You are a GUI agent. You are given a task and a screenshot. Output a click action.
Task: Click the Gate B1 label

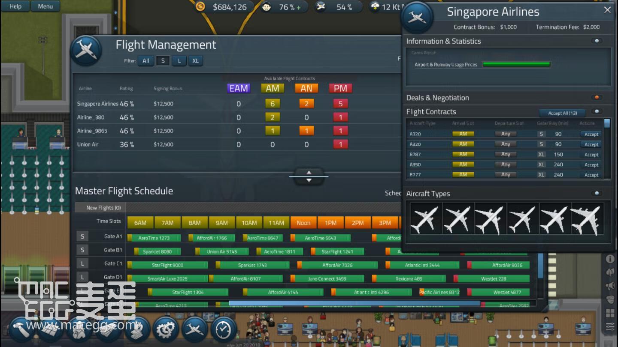click(x=113, y=250)
